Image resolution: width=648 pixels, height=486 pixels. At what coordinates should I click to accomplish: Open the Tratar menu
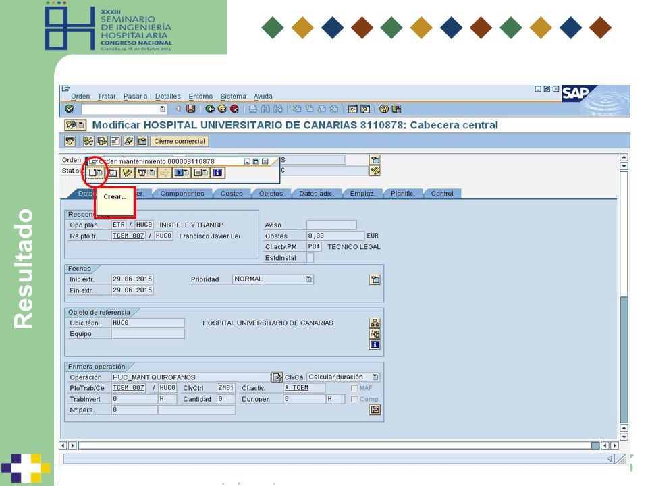[x=107, y=97]
